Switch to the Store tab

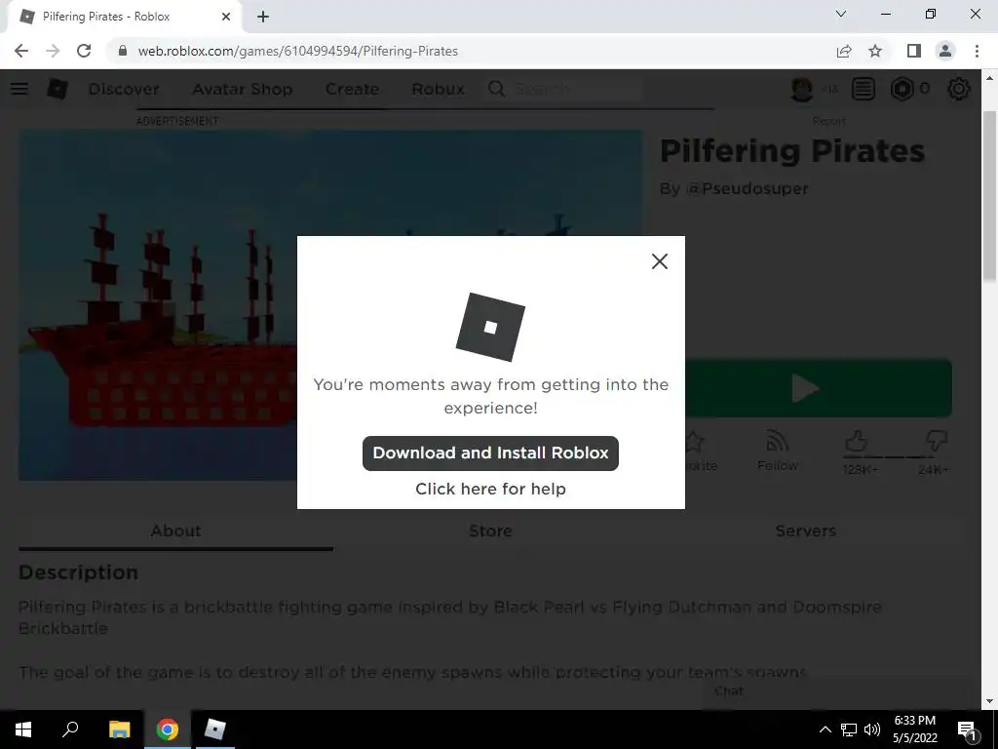[490, 532]
